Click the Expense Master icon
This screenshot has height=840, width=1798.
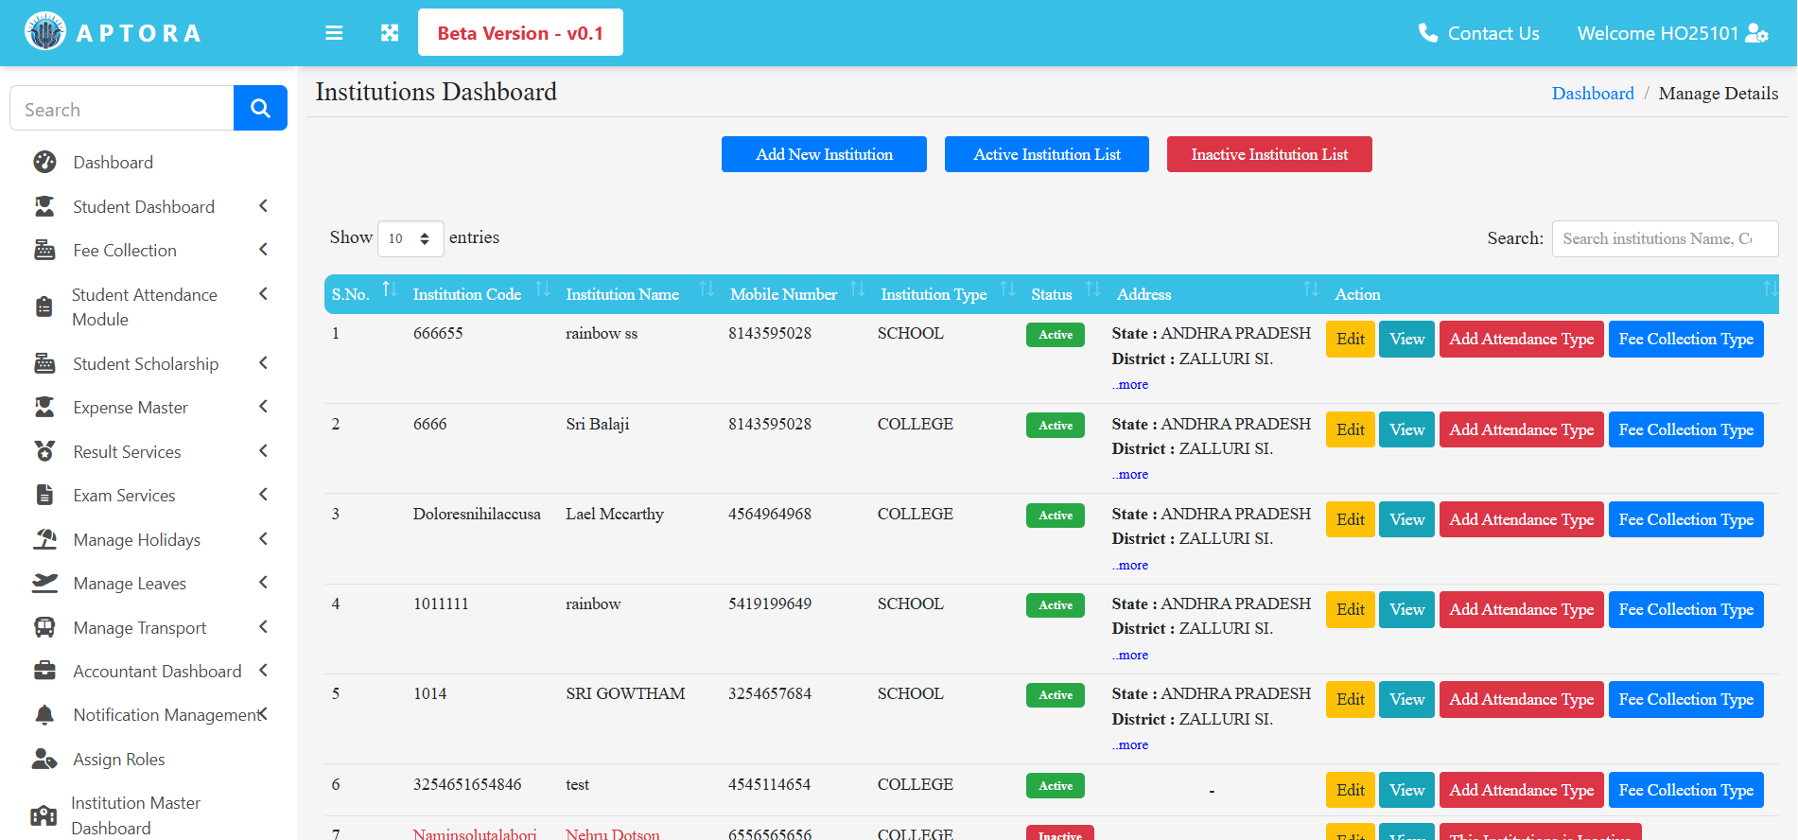44,407
